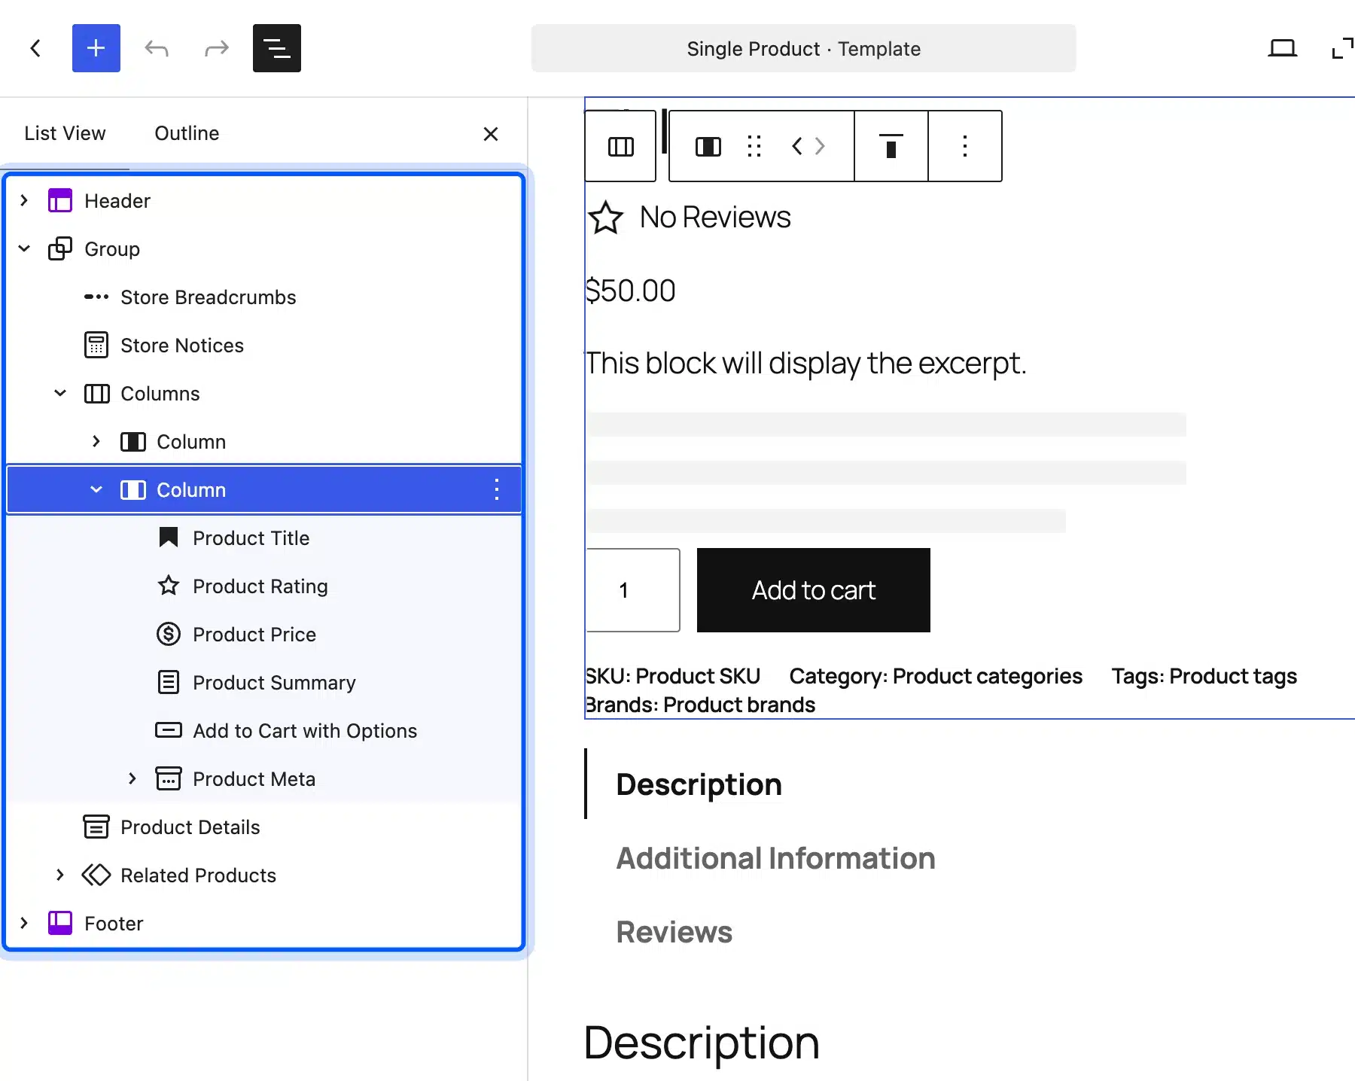Collapse the Columns item in list view
Image resolution: width=1355 pixels, height=1081 pixels.
point(60,393)
